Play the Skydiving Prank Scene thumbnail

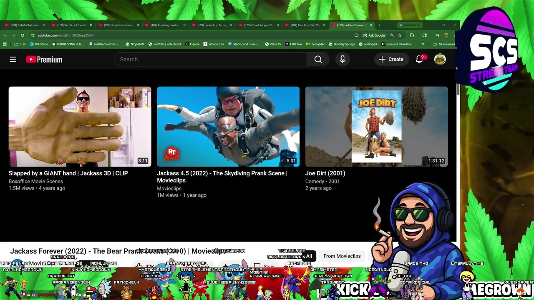coord(228,127)
